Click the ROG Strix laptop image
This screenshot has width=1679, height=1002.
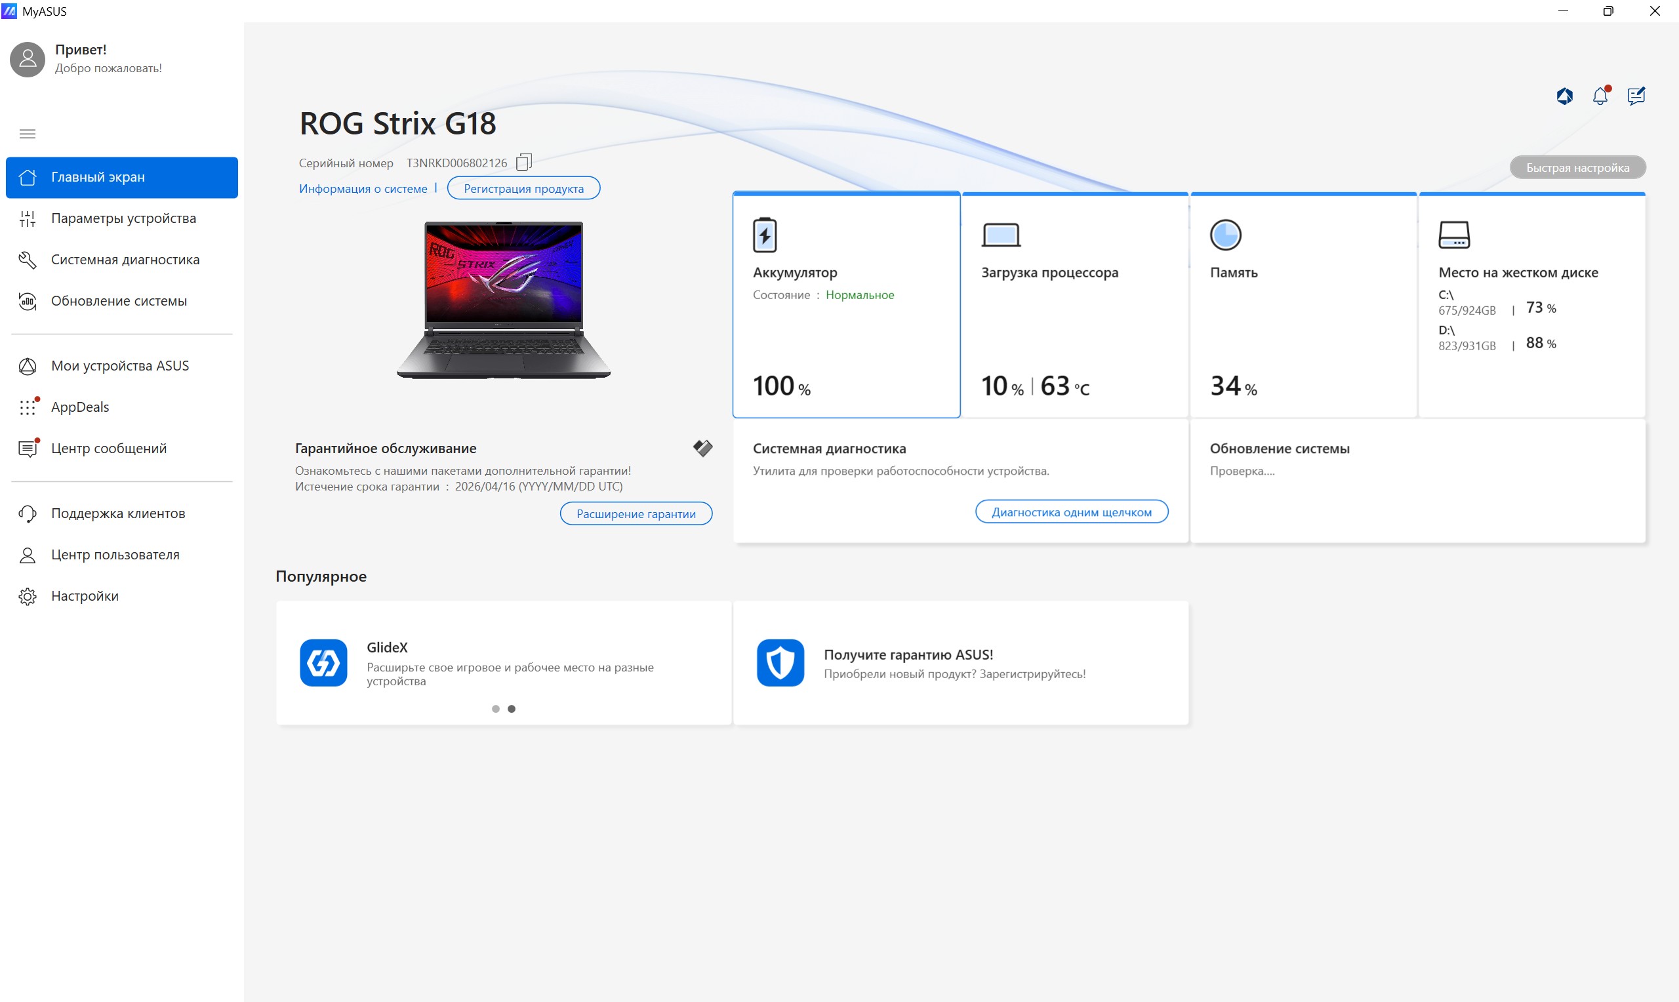point(504,300)
